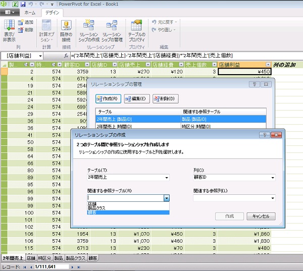
Task: Click the Excel icon in the title bar
Action: [x=14, y=4]
